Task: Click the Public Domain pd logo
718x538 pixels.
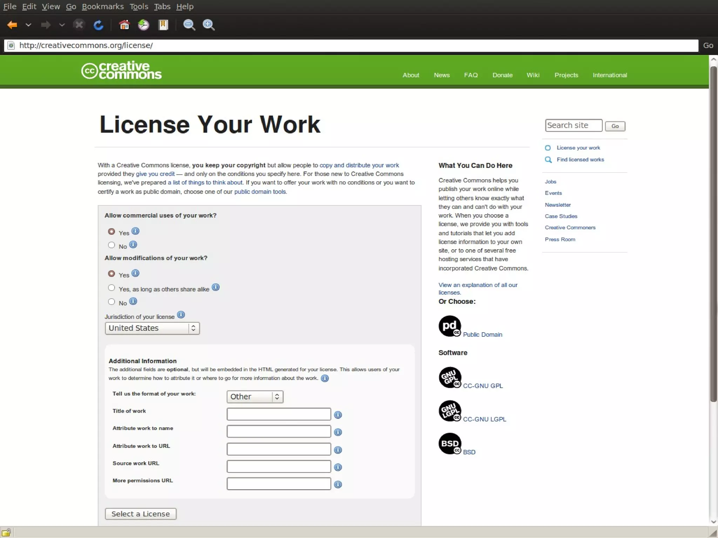Action: pos(450,326)
